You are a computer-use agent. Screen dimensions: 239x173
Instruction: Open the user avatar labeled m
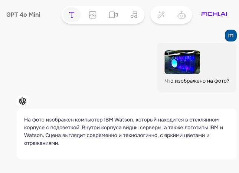(231, 36)
